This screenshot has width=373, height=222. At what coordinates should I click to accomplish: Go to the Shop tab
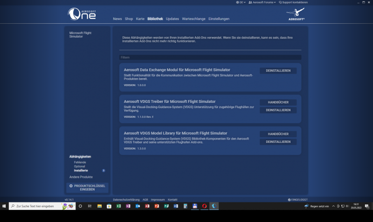pos(129,19)
